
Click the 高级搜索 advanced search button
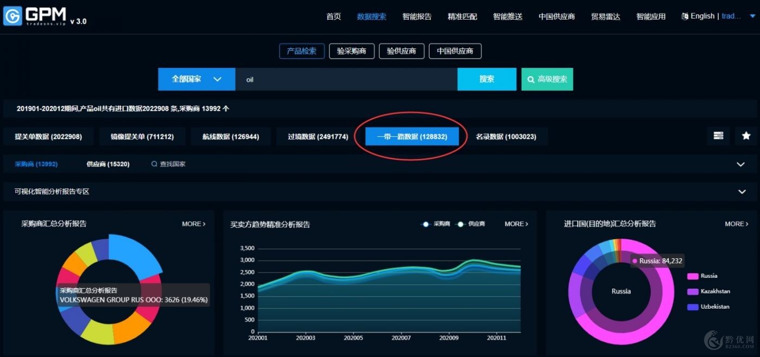547,79
